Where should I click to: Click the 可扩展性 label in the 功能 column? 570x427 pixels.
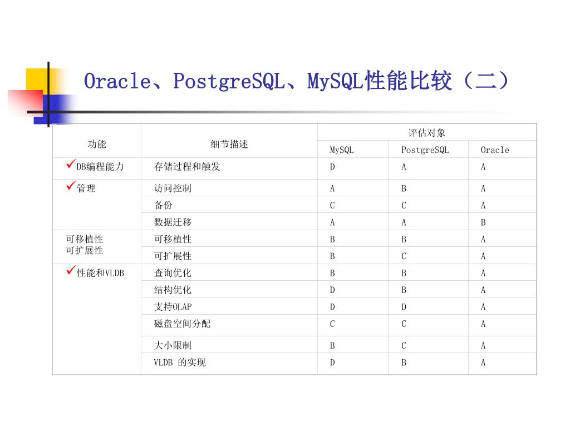point(85,251)
